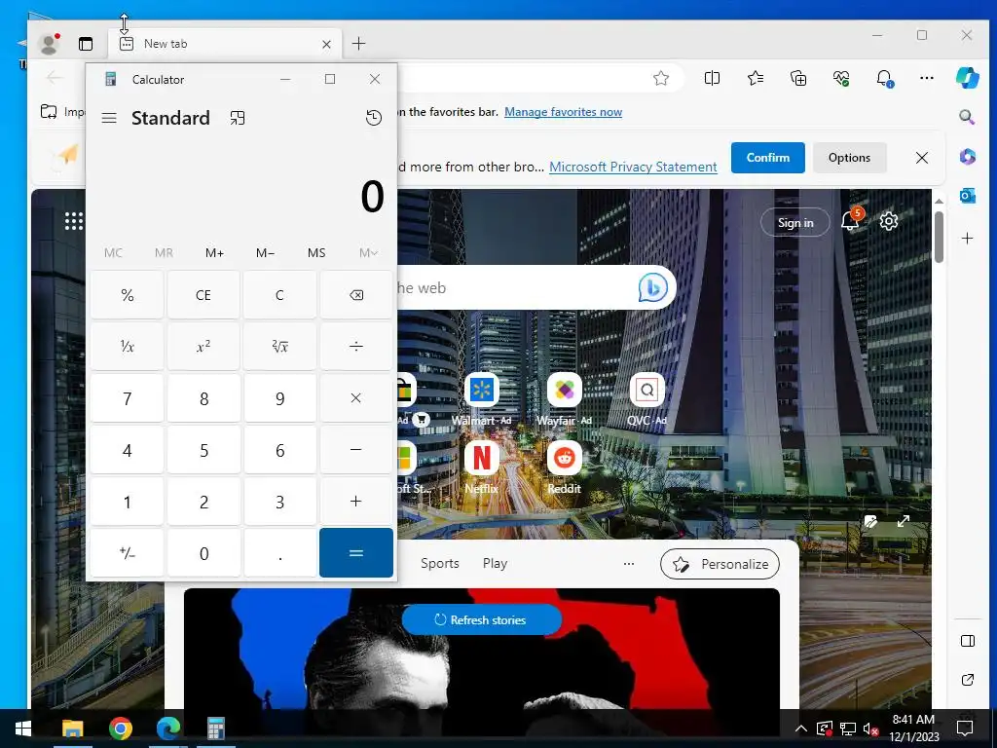Open Edge Settings and more menu

tap(927, 78)
